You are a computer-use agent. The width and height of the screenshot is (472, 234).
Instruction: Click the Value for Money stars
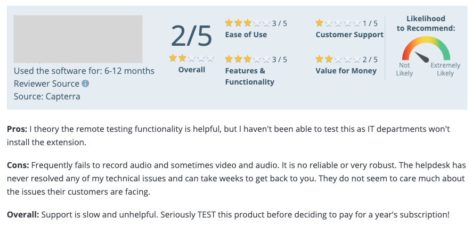[338, 59]
